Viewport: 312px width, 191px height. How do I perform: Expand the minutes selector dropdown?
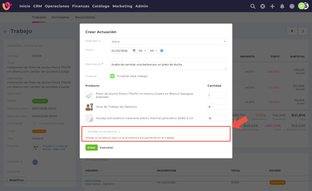tap(154, 51)
